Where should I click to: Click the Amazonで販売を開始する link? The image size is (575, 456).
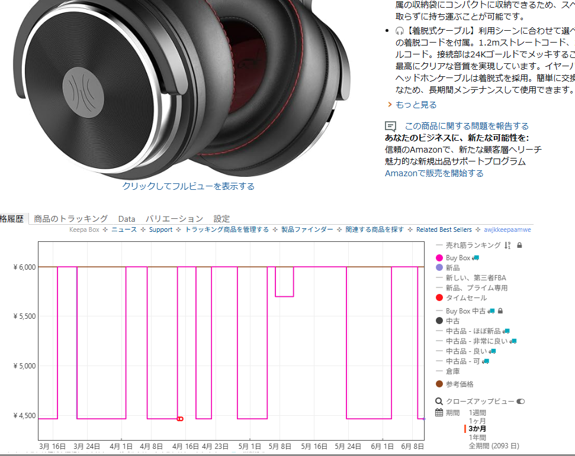point(434,173)
